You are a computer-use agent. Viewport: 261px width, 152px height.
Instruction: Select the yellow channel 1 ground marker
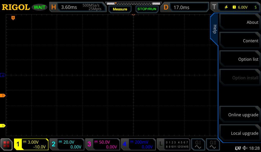point(3,126)
